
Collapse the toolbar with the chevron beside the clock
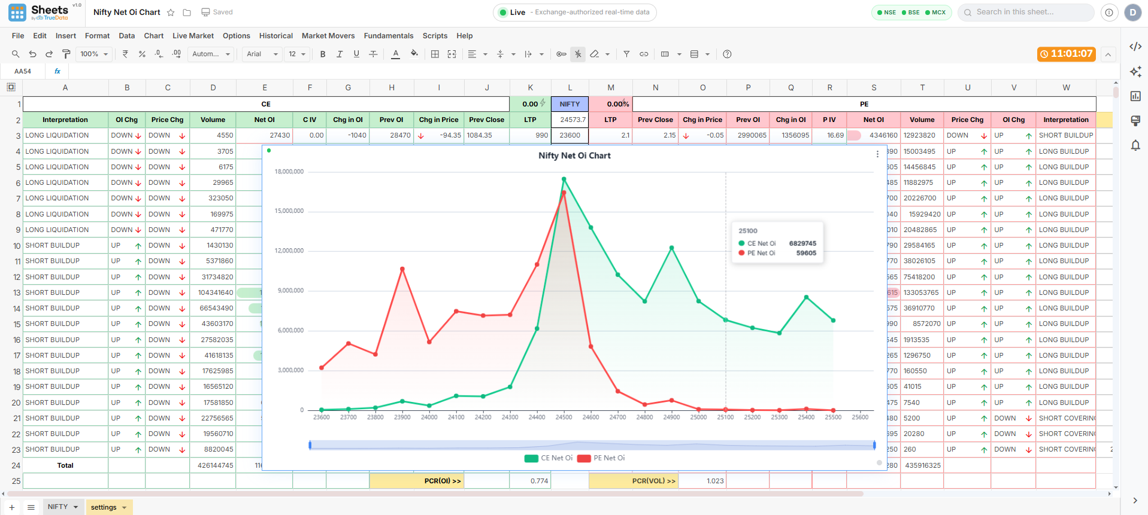[x=1108, y=54]
